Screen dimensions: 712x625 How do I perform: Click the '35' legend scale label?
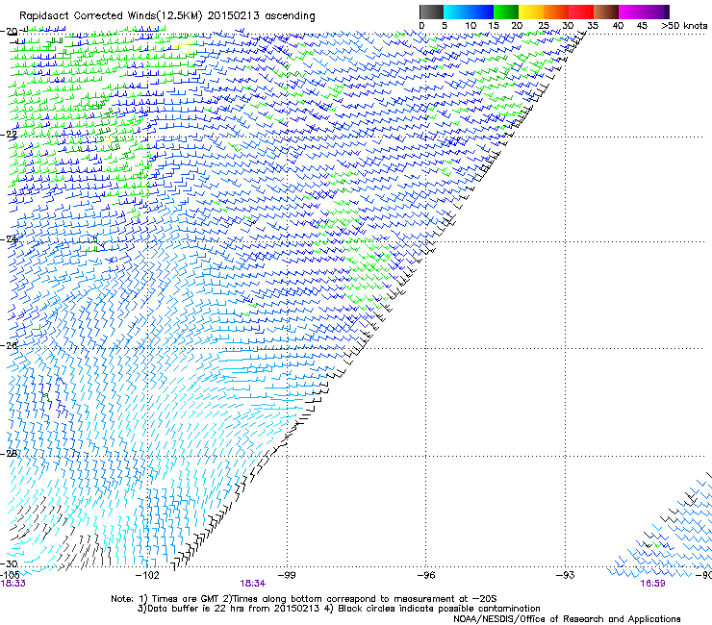pyautogui.click(x=593, y=26)
